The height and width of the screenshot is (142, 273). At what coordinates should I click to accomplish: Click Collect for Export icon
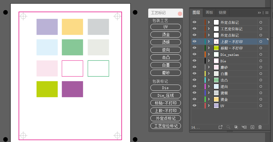(x=221, y=127)
